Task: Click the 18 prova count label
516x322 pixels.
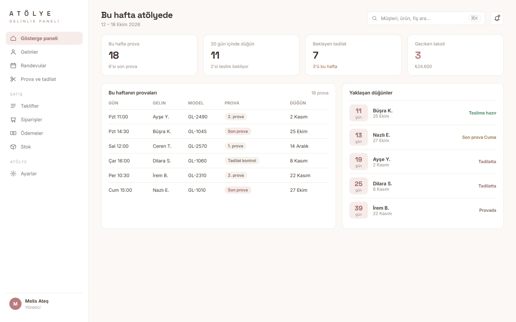Action: [320, 93]
